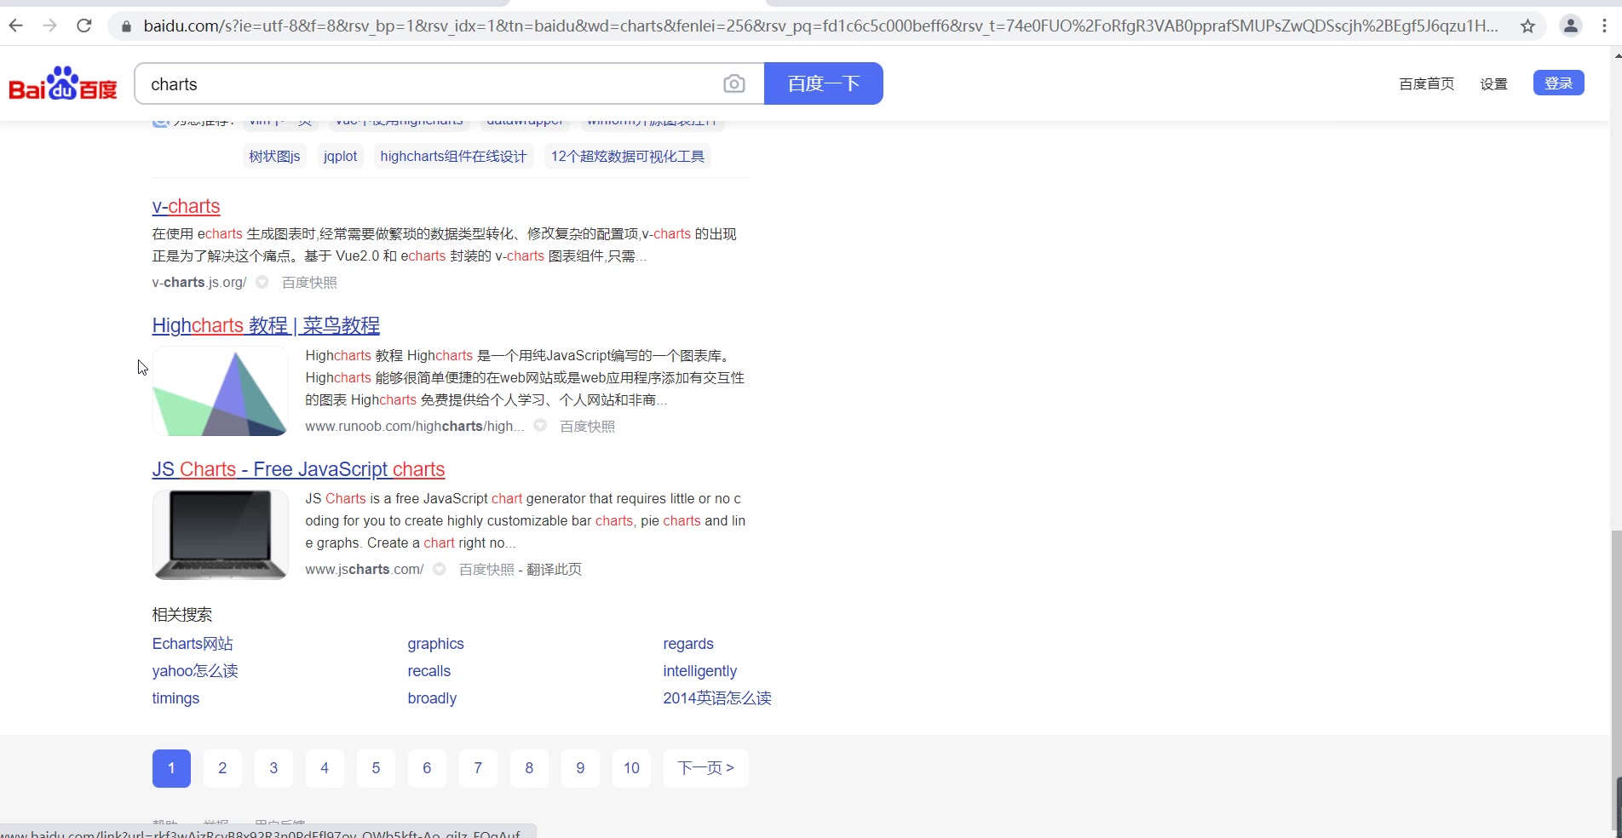The height and width of the screenshot is (838, 1622).
Task: Select the 树状图js suggestion chip
Action: pyautogui.click(x=274, y=156)
